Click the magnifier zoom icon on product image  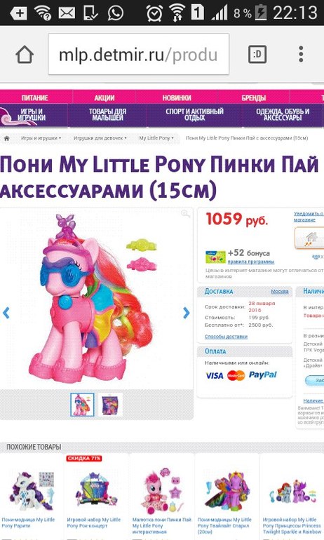pyautogui.click(x=185, y=214)
